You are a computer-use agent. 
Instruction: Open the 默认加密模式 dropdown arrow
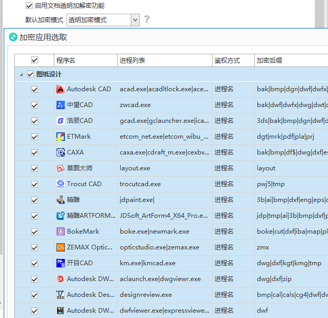pos(135,20)
